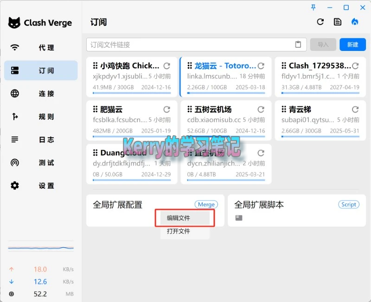Click the memory chip icon
Viewport: 371px width, 302px height.
(x=11, y=294)
